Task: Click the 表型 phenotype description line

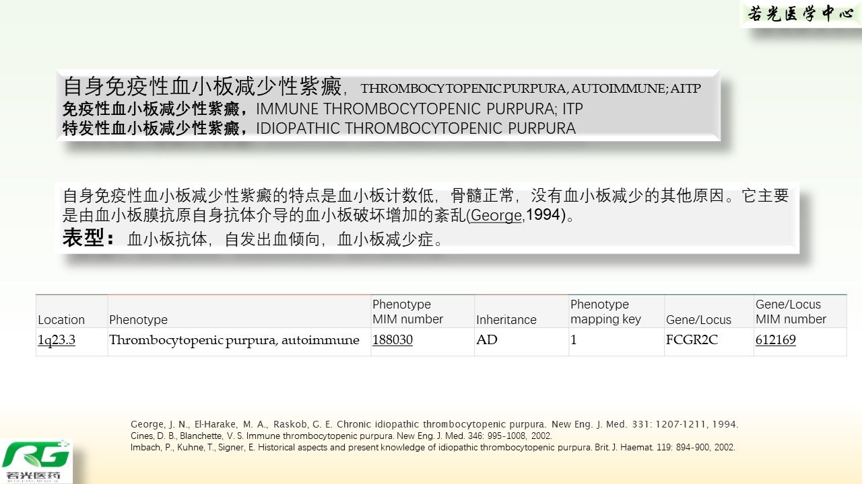Action: (x=253, y=239)
